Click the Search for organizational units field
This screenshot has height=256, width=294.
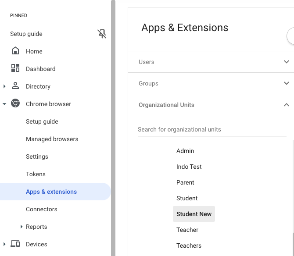212,130
